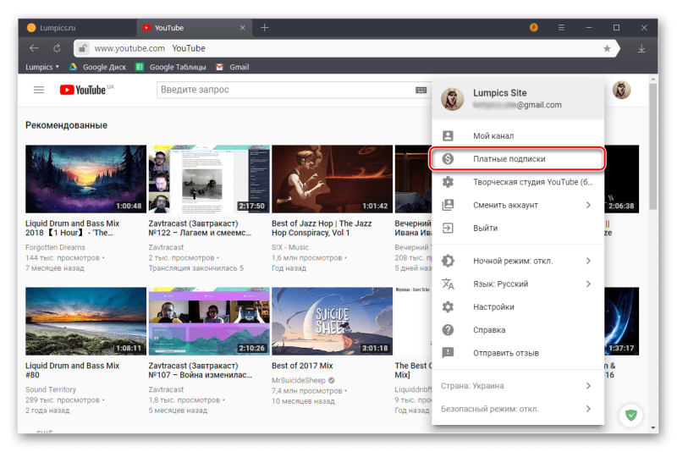Open Forgotten Dreams channel link
The height and width of the screenshot is (452, 677).
55,247
